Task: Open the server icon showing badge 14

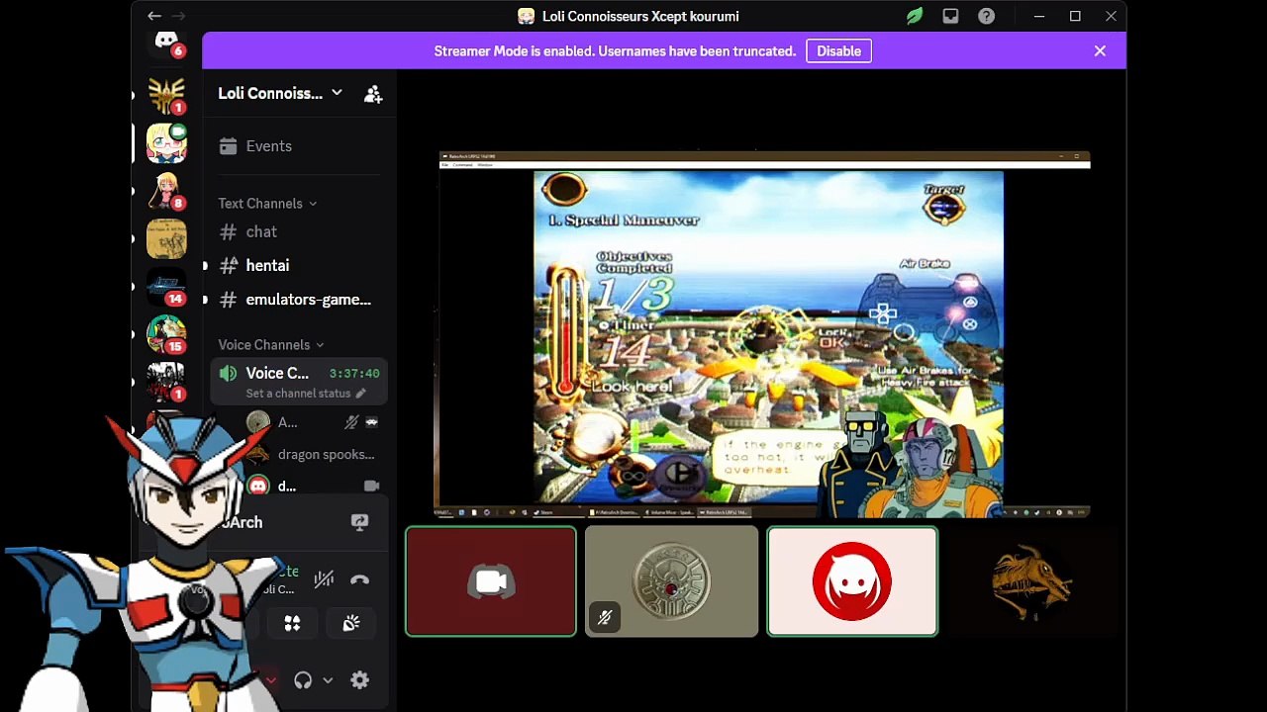Action: [x=166, y=286]
